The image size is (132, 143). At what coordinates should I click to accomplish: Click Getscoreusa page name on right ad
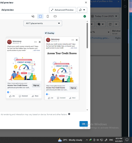[x=55, y=39]
